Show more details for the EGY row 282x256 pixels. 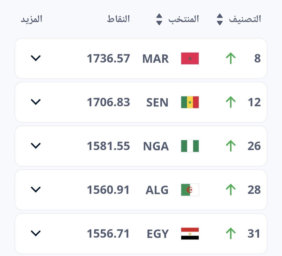point(36,233)
